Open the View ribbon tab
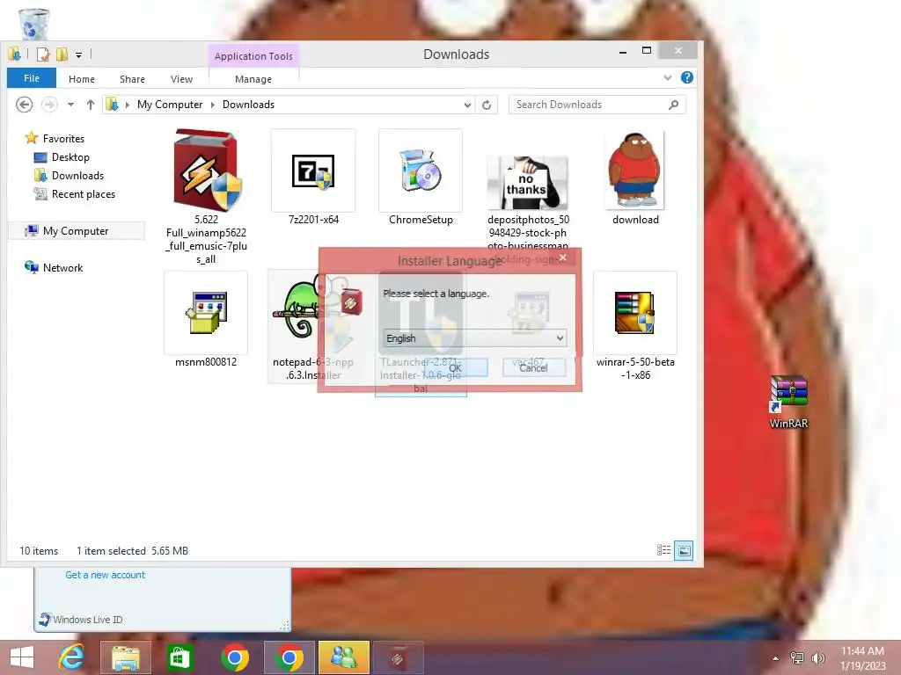Image resolution: width=901 pixels, height=675 pixels. [181, 79]
